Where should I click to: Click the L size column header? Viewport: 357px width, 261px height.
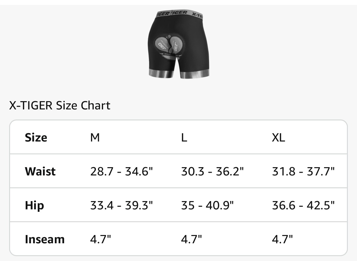tap(184, 138)
